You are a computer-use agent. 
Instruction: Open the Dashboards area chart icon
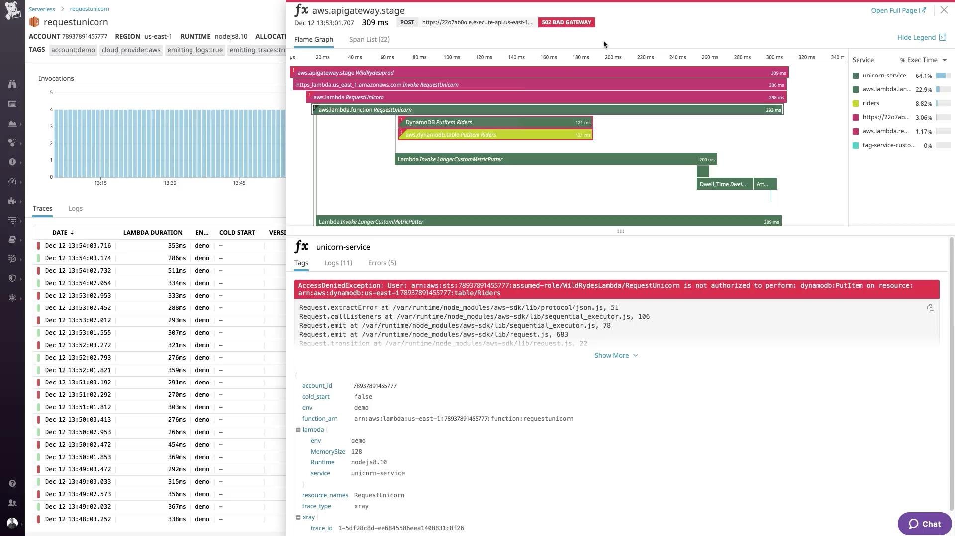pos(12,124)
